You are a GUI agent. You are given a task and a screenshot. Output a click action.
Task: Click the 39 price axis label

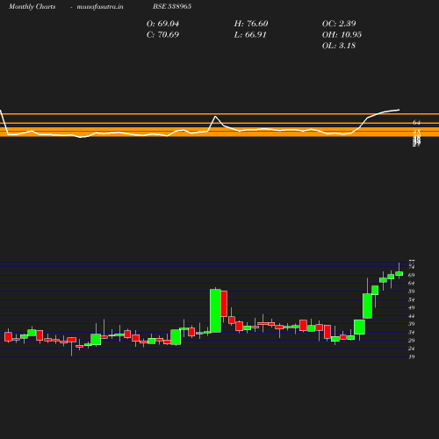[x=412, y=324]
